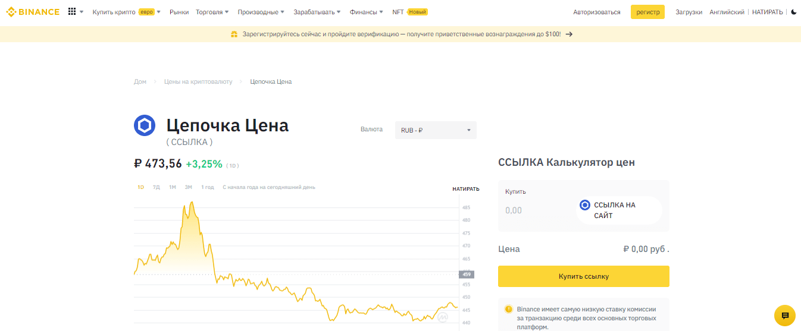Open the Рынки menu item
The image size is (801, 331).
pyautogui.click(x=179, y=12)
